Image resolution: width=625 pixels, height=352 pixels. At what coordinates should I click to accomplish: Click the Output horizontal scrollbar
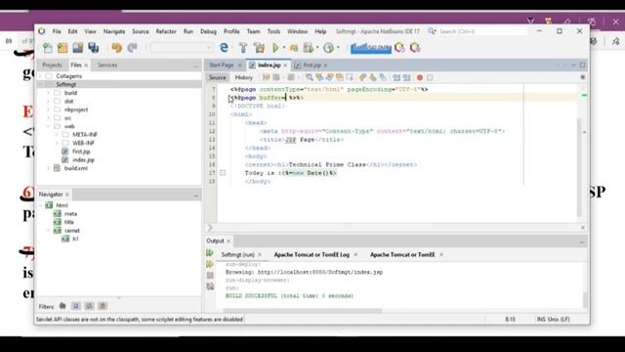click(x=302, y=310)
